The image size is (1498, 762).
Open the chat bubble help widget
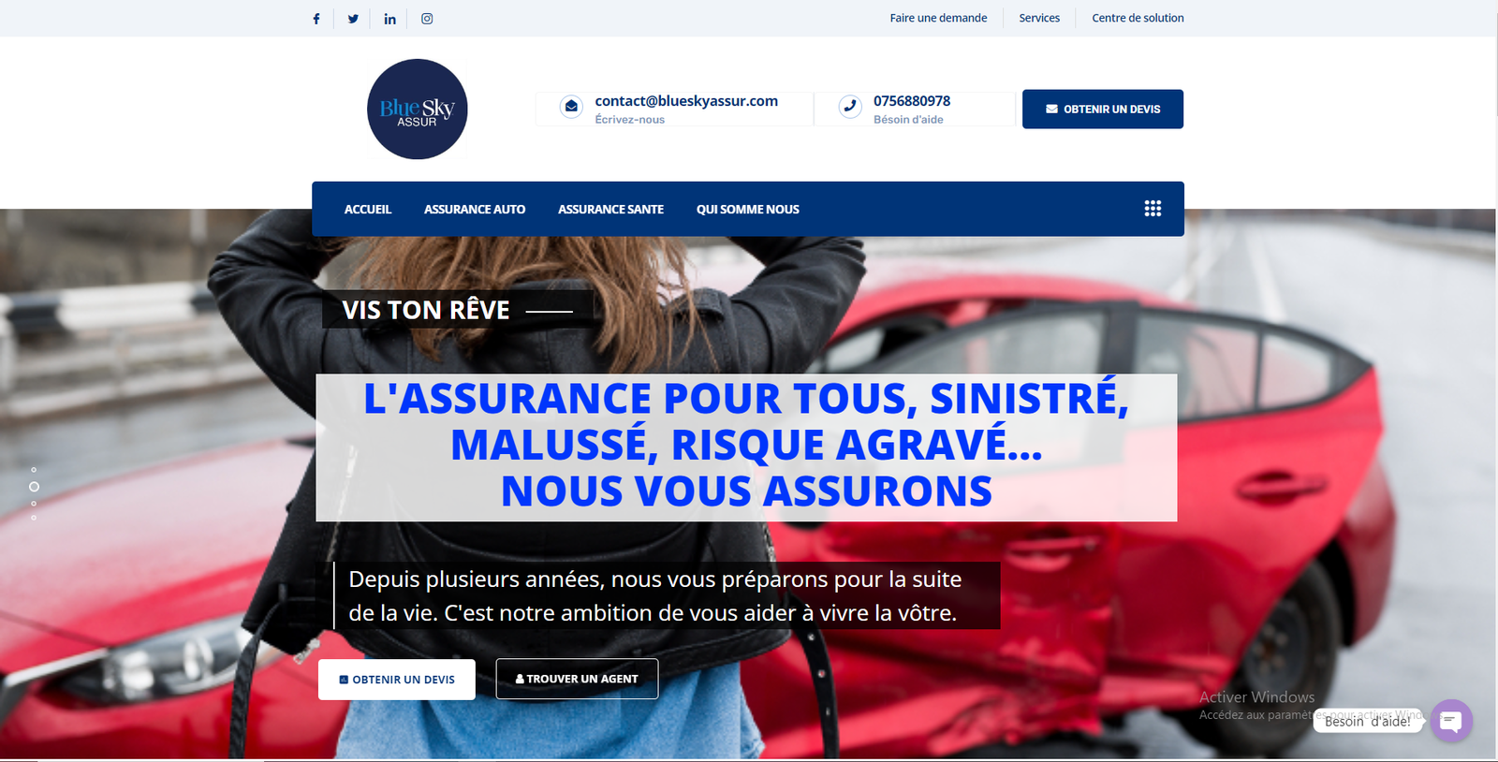[1451, 721]
